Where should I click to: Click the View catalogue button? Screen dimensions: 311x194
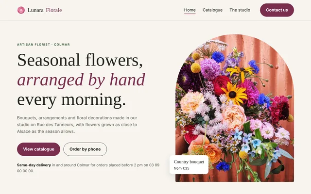point(38,149)
